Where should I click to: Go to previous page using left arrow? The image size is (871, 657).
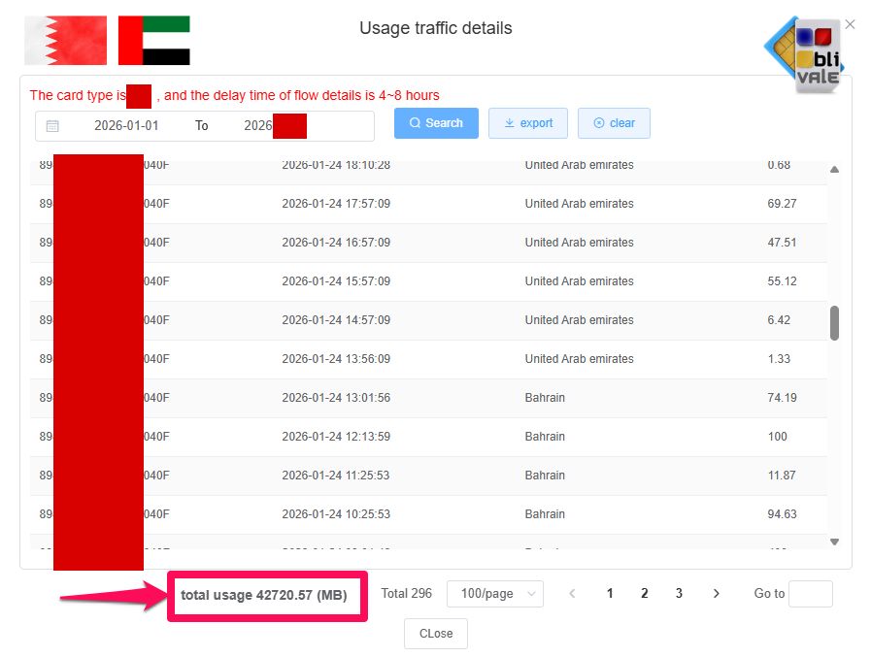[x=571, y=593]
